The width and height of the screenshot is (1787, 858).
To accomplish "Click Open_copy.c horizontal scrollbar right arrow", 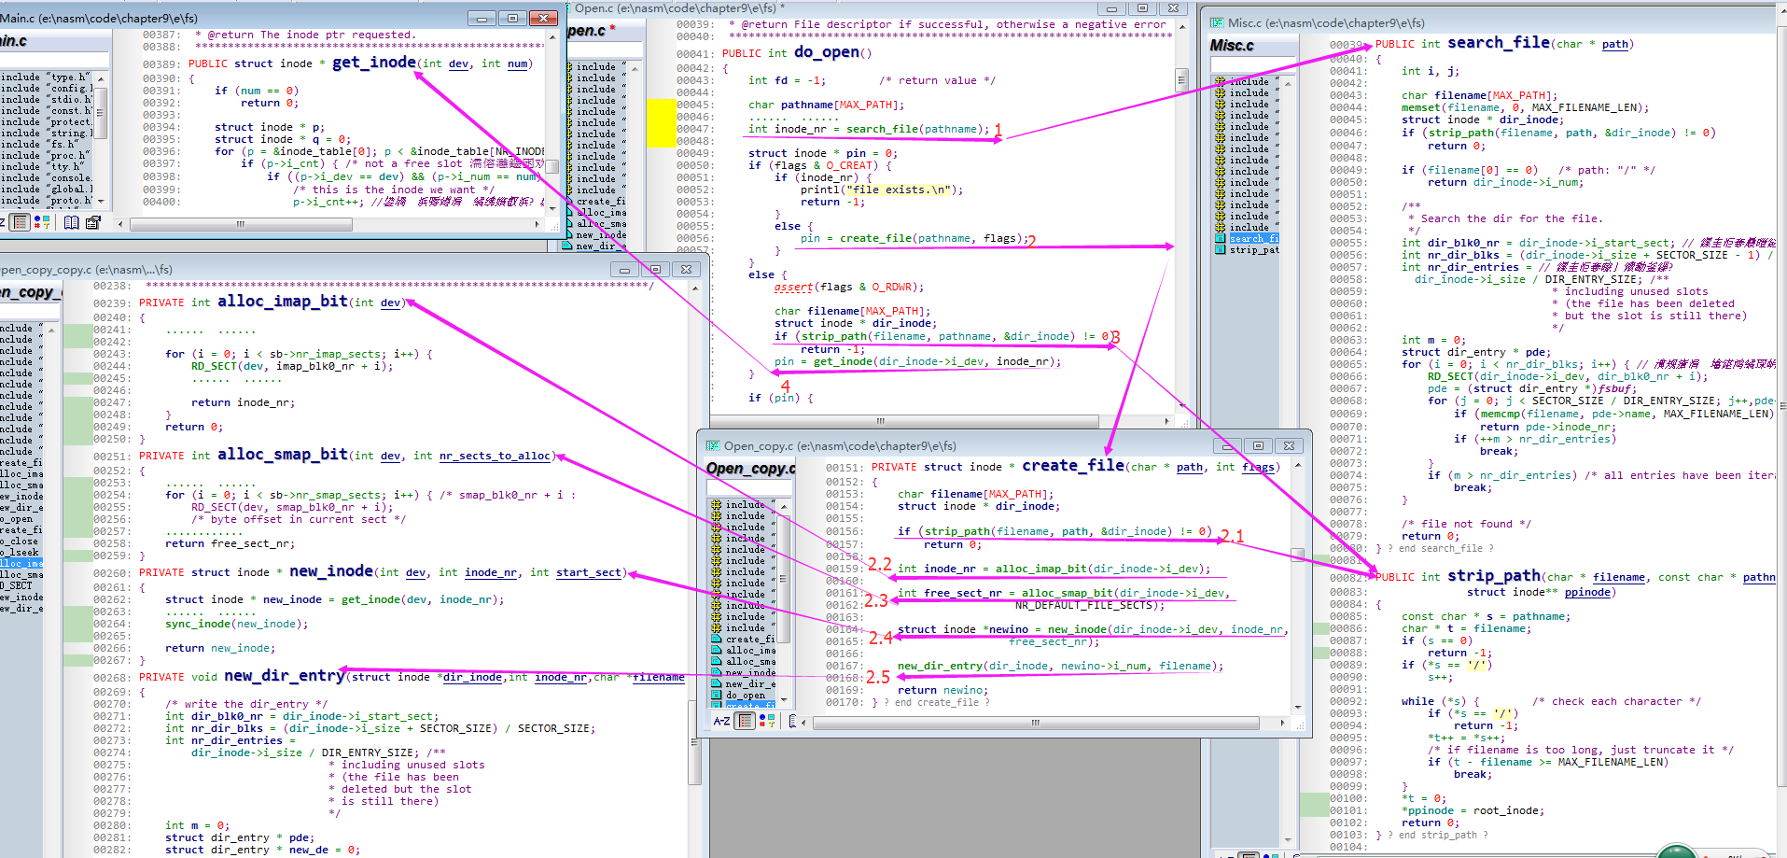I will 1282,723.
